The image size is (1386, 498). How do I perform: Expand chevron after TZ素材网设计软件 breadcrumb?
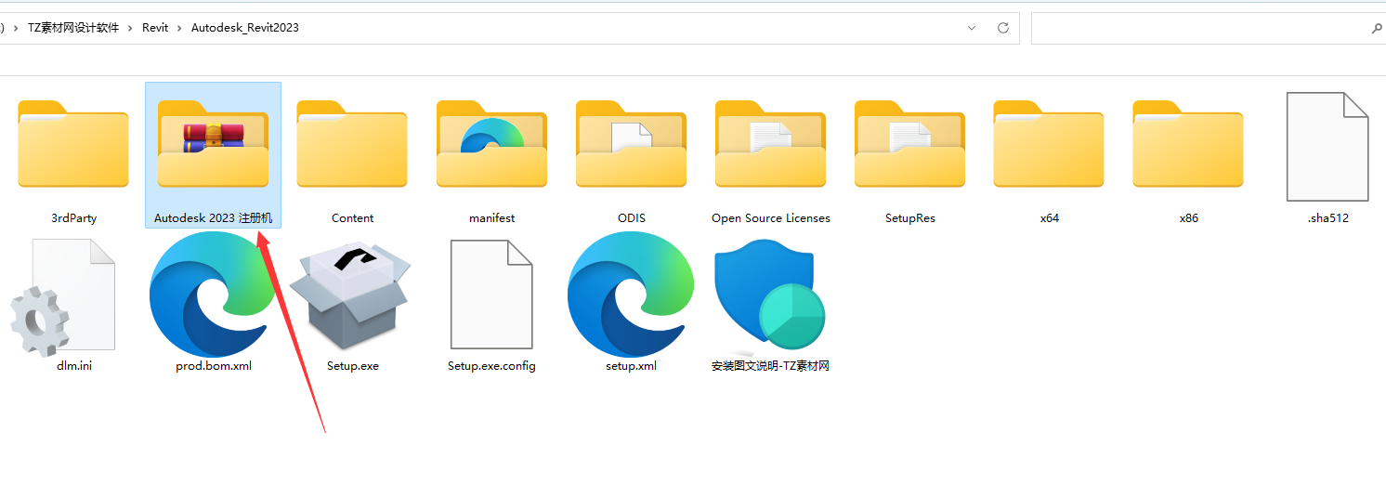[131, 28]
